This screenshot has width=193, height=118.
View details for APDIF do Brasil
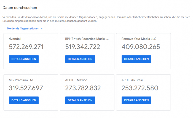pos(136,100)
